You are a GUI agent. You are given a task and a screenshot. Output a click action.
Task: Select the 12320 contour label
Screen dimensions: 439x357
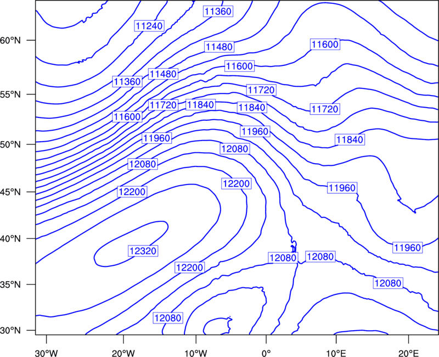pyautogui.click(x=143, y=251)
